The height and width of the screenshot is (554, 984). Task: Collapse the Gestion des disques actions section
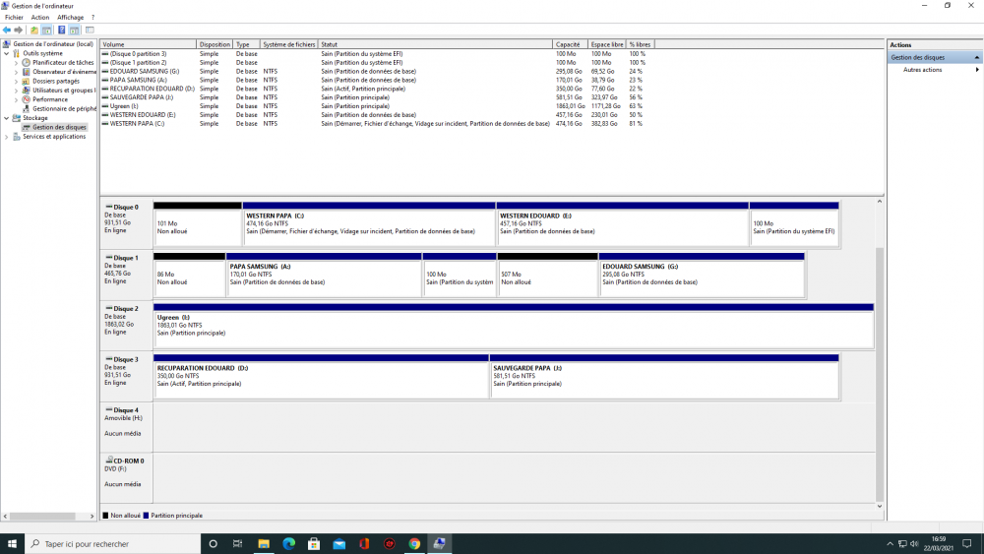[x=977, y=58]
